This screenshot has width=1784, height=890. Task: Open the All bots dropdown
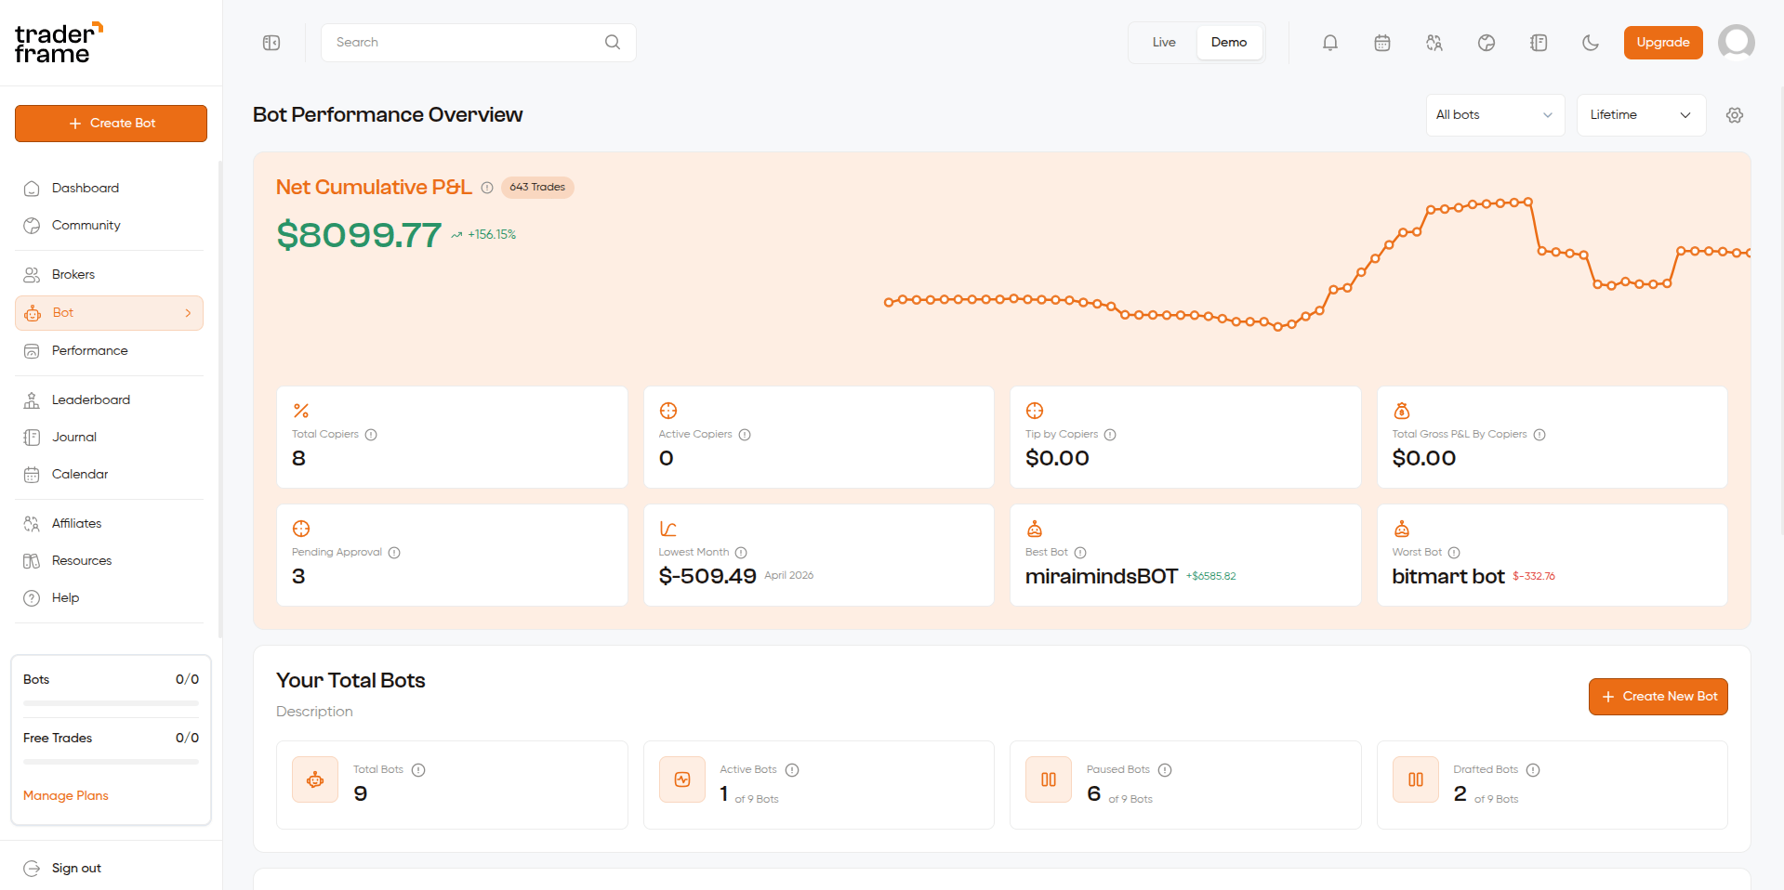(x=1495, y=115)
